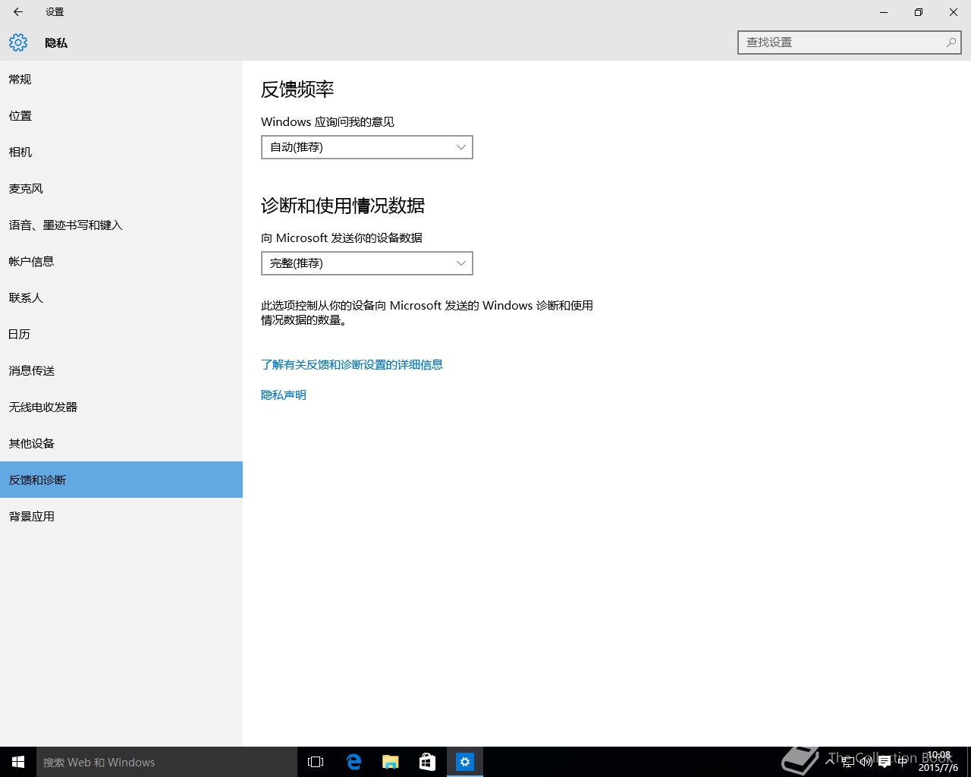Viewport: 971px width, 777px height.
Task: Click the search magnifier icon
Action: tap(951, 42)
